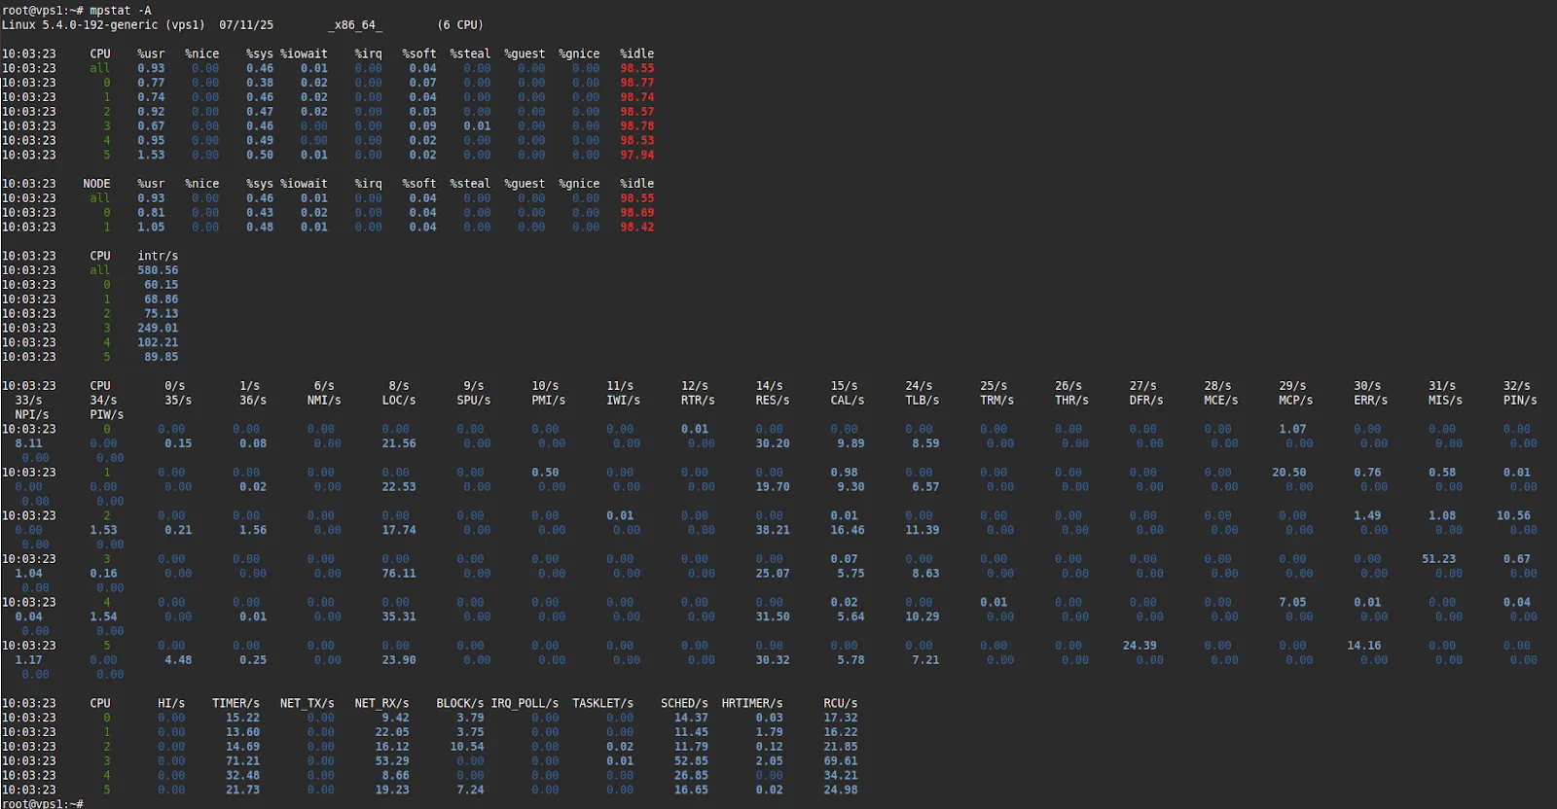Click the (6 CPU) label in header
The width and height of the screenshot is (1557, 809).
[x=459, y=24]
